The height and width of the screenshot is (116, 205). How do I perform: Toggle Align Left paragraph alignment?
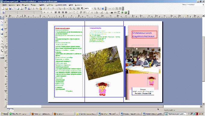56,12
